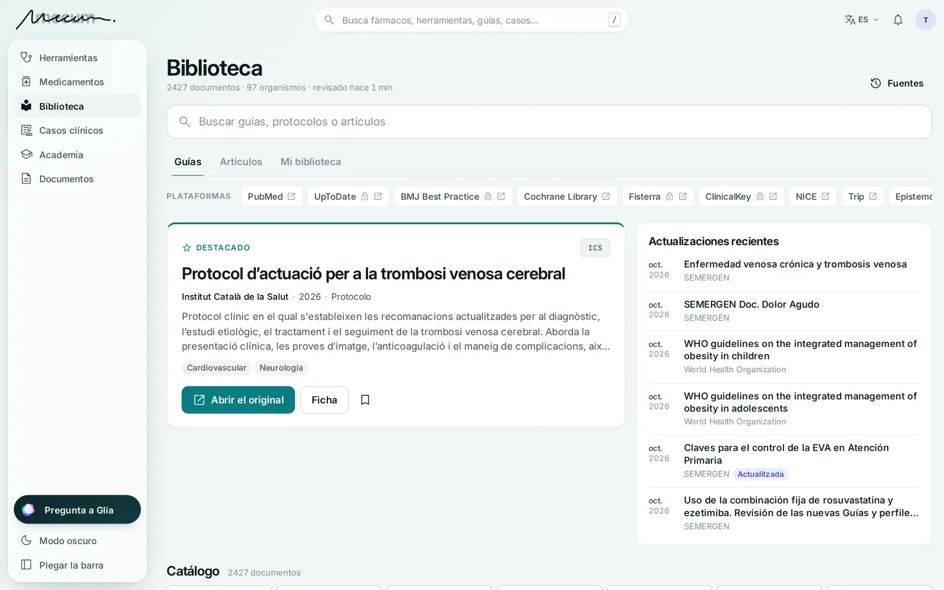Viewport: 944px width, 590px height.
Task: Open PubMed external platform link
Action: 271,196
